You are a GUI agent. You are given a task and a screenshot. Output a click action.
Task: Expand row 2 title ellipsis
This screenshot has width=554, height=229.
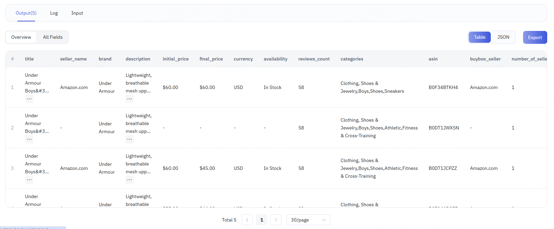29,139
